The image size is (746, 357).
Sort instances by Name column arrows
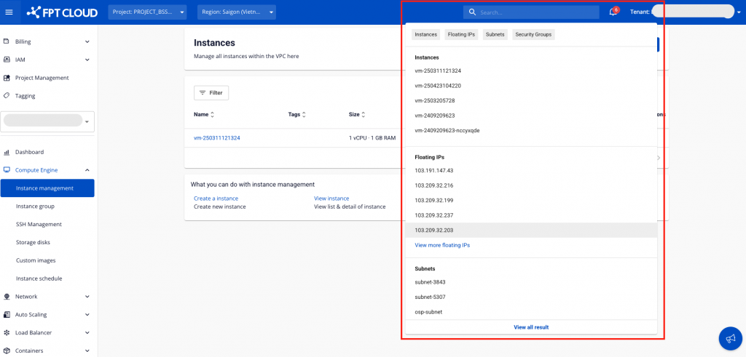pyautogui.click(x=213, y=114)
